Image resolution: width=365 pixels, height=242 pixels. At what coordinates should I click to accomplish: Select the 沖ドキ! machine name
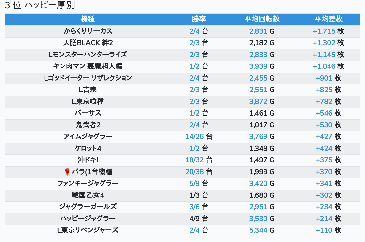(x=88, y=160)
